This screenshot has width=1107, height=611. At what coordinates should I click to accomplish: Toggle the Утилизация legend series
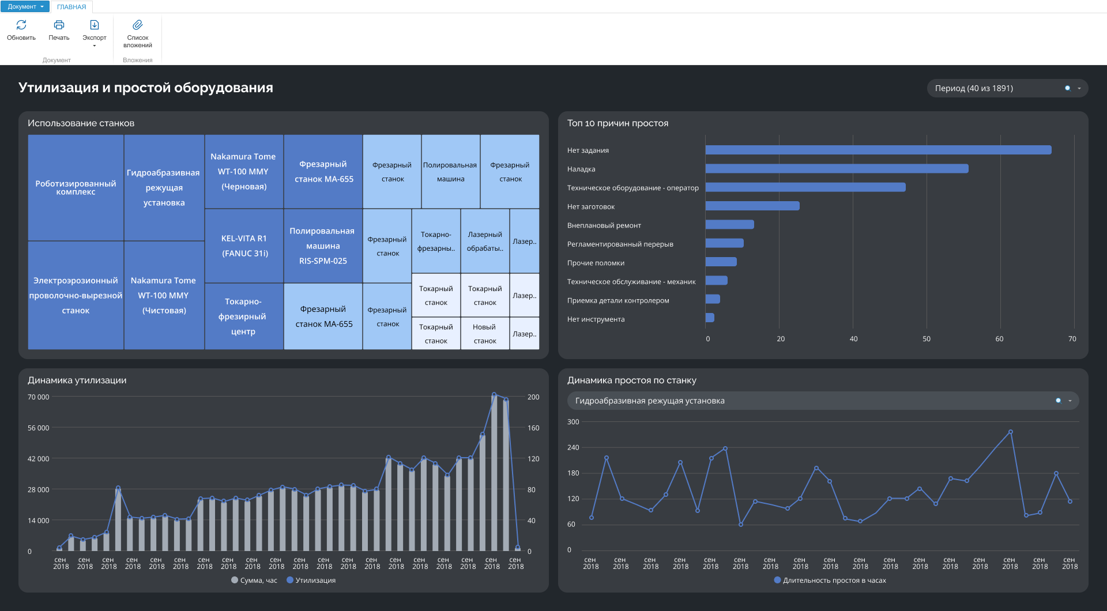[311, 580]
